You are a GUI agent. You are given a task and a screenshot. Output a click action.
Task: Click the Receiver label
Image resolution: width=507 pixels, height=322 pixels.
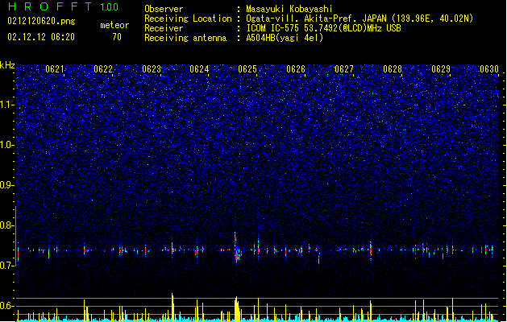click(164, 28)
